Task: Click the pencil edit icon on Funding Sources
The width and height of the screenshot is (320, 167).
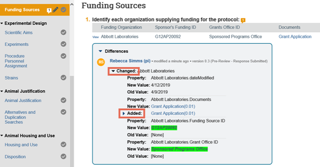Action: pyautogui.click(x=55, y=9)
